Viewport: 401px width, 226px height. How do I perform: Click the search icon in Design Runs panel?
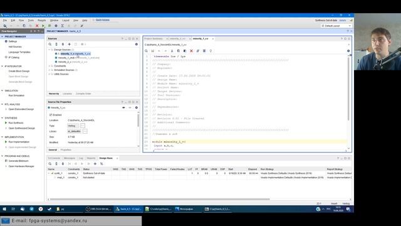(50, 164)
